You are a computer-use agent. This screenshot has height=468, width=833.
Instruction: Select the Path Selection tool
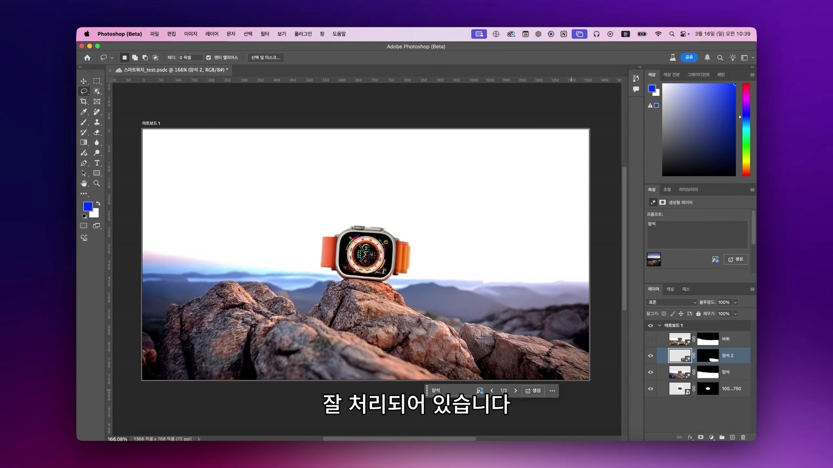[x=84, y=173]
